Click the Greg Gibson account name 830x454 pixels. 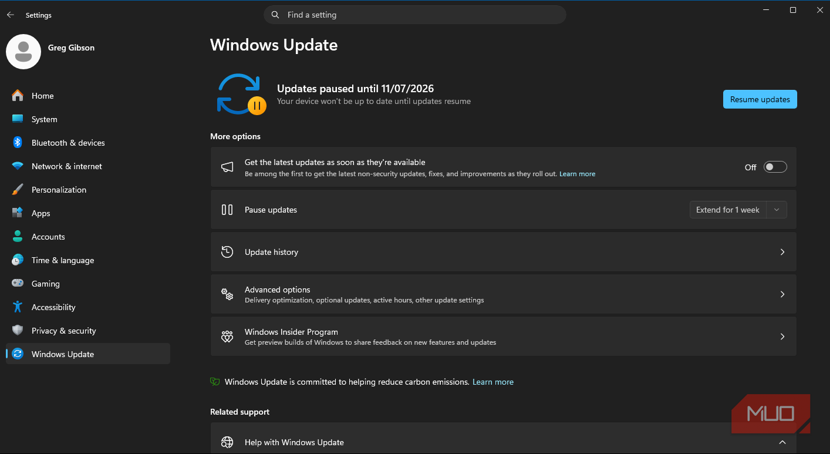point(71,48)
